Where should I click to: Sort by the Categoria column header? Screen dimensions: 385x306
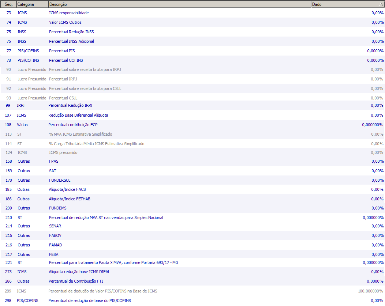(x=32, y=4)
